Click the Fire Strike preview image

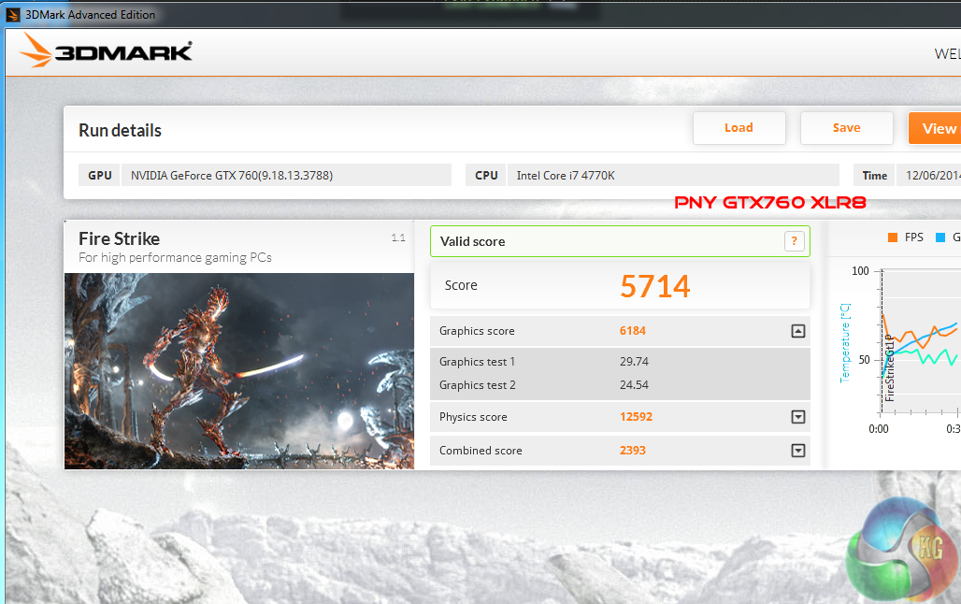pyautogui.click(x=239, y=371)
